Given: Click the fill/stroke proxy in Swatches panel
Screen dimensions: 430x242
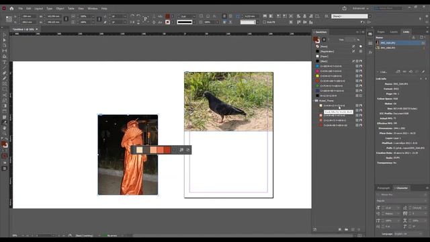Looking at the screenshot, I should pyautogui.click(x=316, y=40).
